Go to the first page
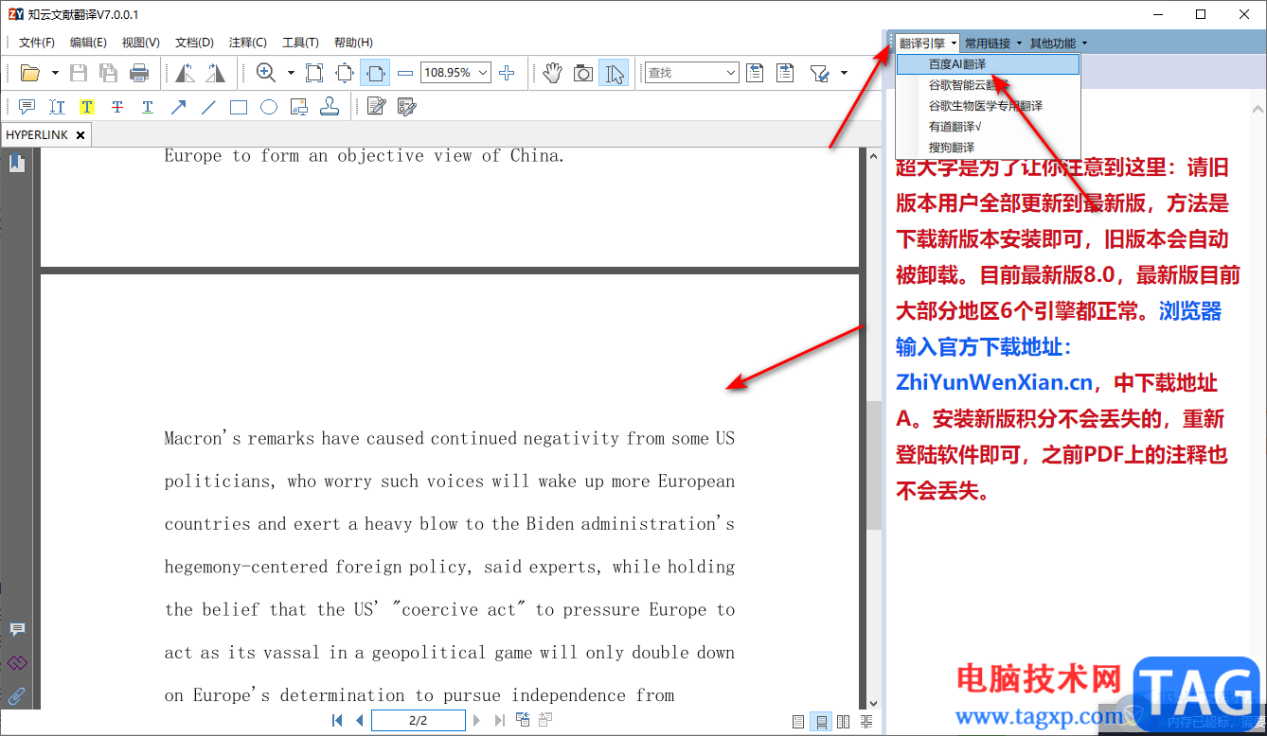This screenshot has height=736, width=1267. (x=337, y=721)
